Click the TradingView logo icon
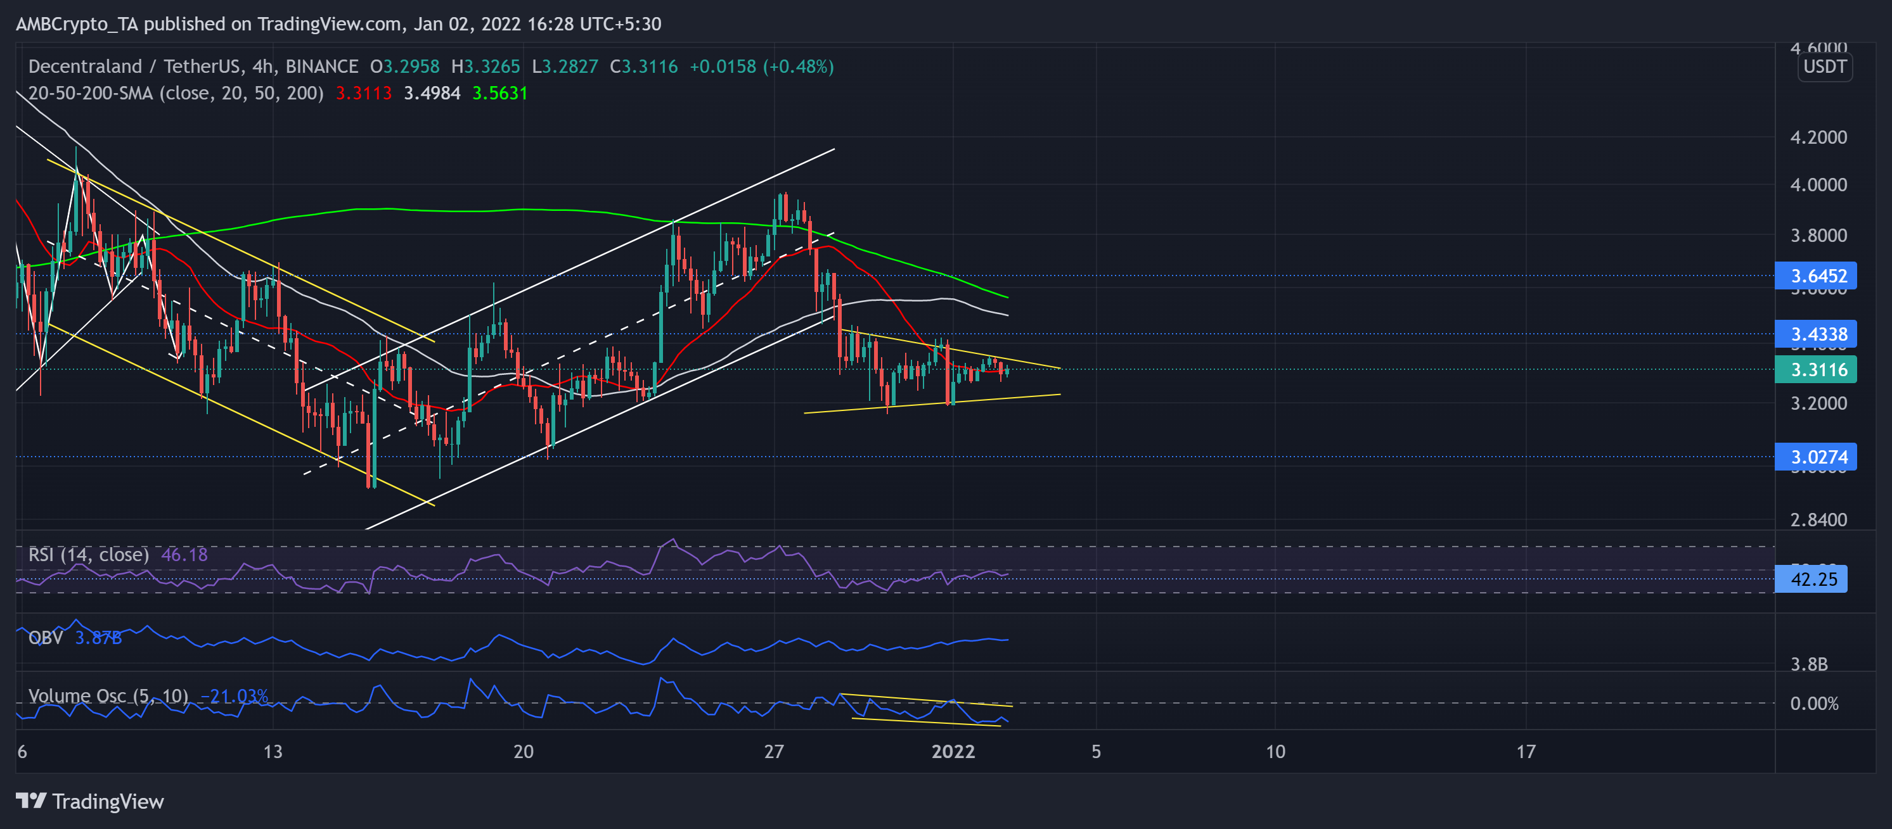 point(31,801)
